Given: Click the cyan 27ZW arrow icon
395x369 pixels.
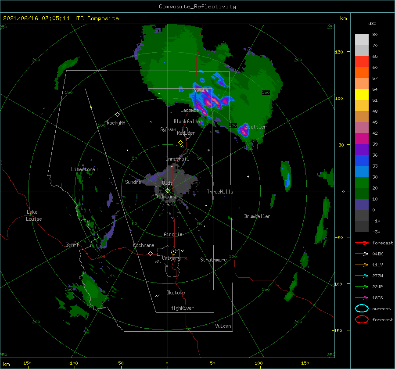Looking at the screenshot, I should point(362,276).
